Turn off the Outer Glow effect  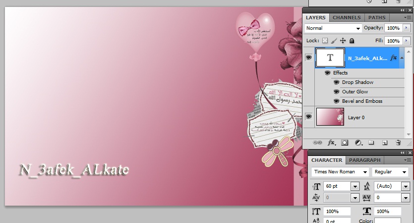(x=336, y=92)
